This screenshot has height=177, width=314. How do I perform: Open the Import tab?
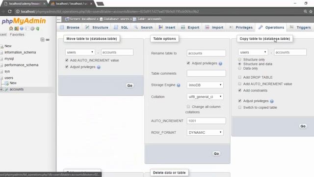(x=214, y=28)
